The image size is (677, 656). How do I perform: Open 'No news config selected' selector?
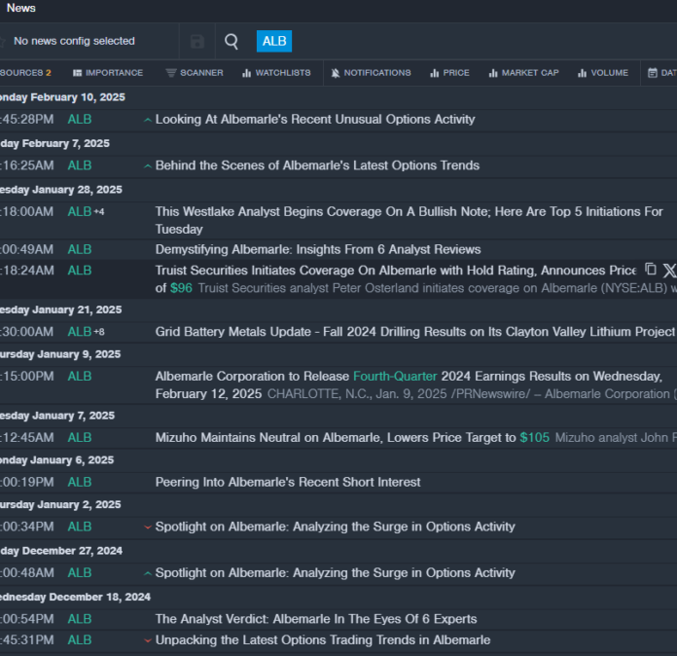pos(74,41)
